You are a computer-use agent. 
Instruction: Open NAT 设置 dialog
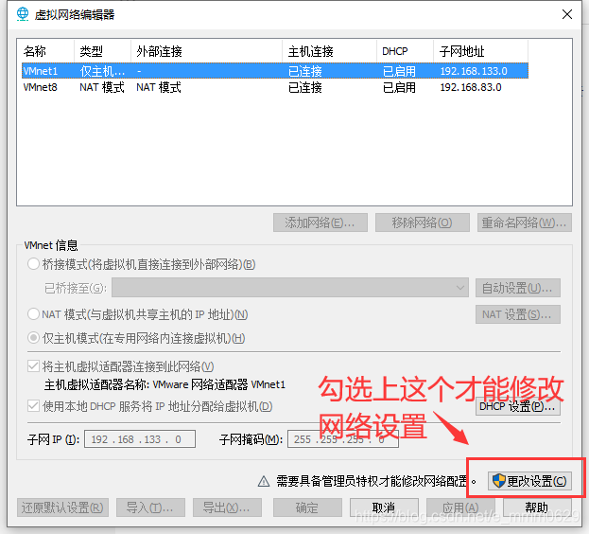click(518, 314)
